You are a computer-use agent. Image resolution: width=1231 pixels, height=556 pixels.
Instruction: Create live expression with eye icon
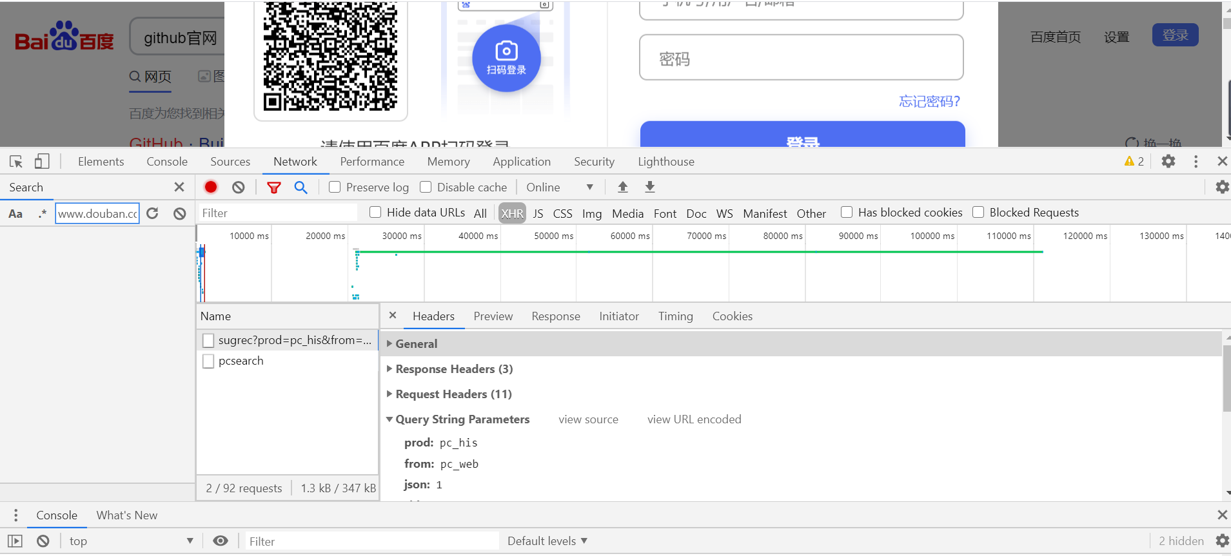coord(221,541)
